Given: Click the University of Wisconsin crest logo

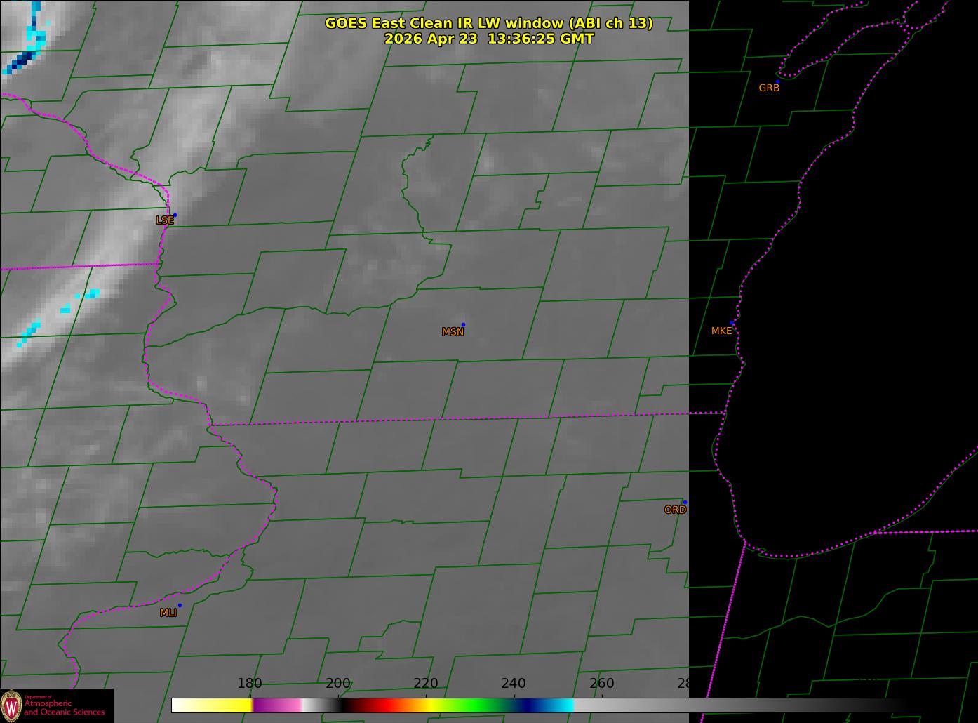Looking at the screenshot, I should point(11,705).
